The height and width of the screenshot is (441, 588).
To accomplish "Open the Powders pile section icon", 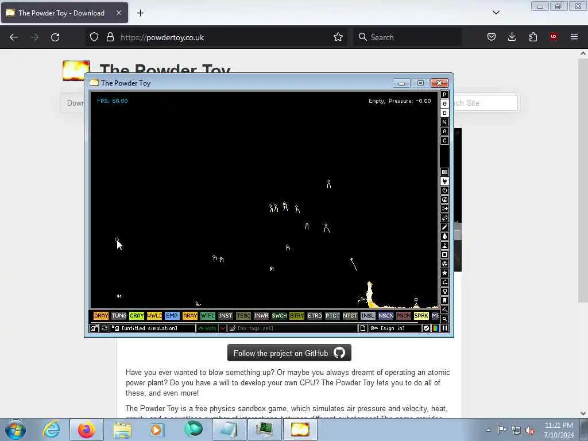I will (444, 245).
